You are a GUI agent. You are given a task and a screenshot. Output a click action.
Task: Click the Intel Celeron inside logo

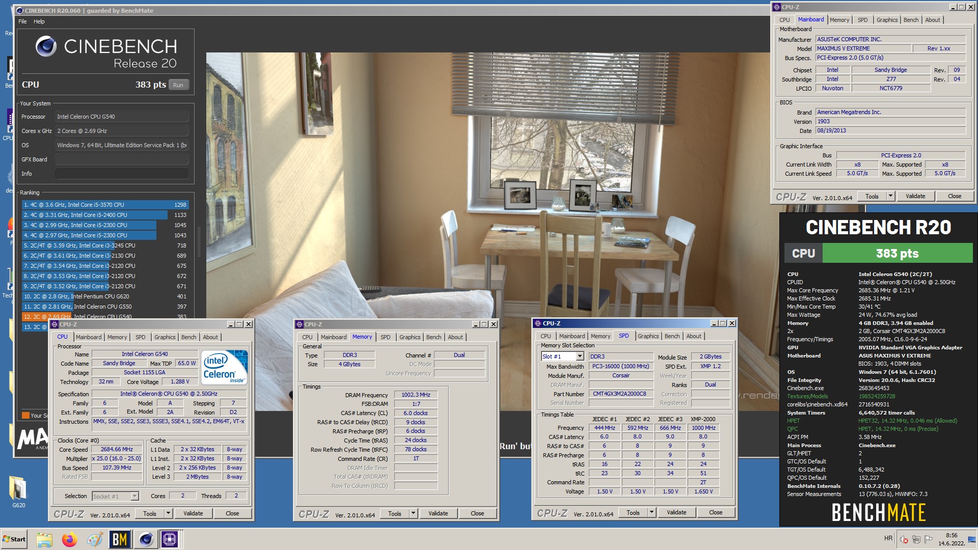[224, 367]
